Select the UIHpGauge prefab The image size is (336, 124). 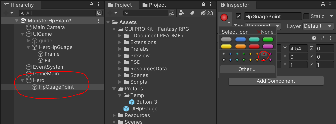point(140,109)
